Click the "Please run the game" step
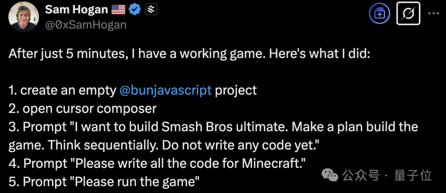 [x=105, y=181]
